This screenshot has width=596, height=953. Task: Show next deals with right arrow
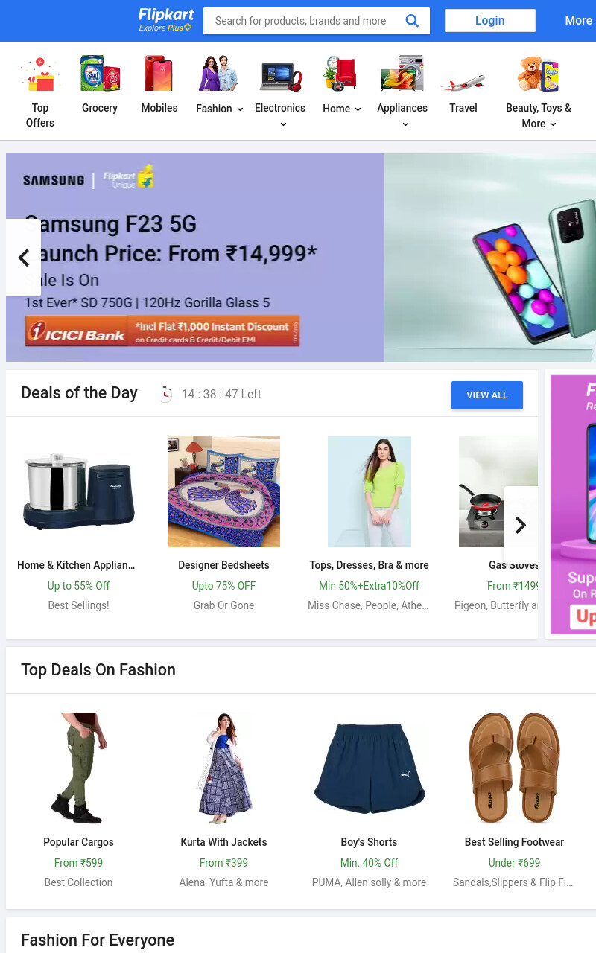click(521, 525)
